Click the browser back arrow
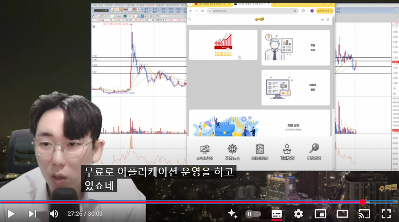Image resolution: width=399 pixels, height=222 pixels. pyautogui.click(x=190, y=11)
